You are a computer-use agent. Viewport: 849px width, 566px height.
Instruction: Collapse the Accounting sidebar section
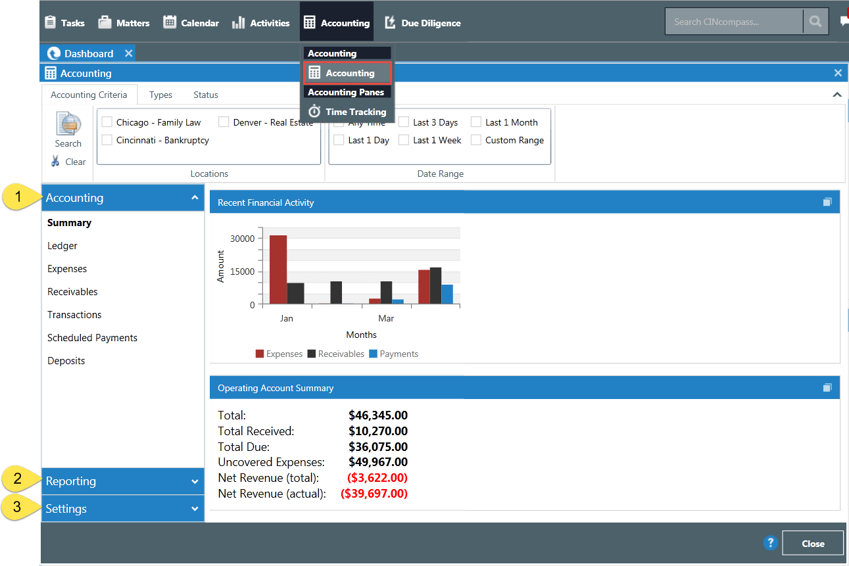tap(195, 197)
